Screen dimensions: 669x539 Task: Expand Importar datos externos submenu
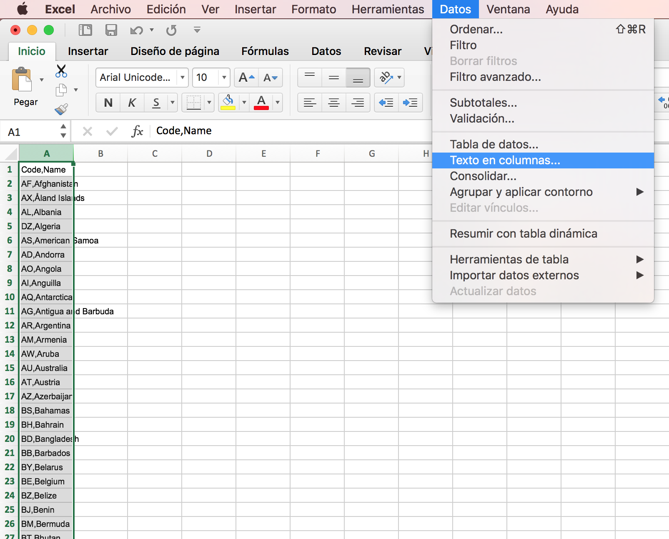pyautogui.click(x=543, y=276)
